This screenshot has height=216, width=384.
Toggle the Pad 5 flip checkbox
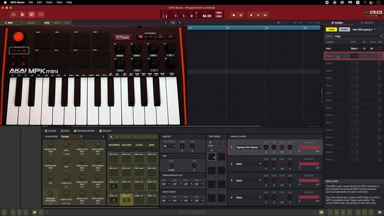pos(379,78)
